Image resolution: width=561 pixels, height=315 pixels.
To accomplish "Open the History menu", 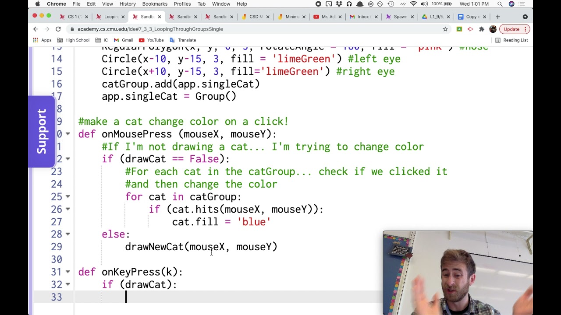I will pyautogui.click(x=128, y=4).
